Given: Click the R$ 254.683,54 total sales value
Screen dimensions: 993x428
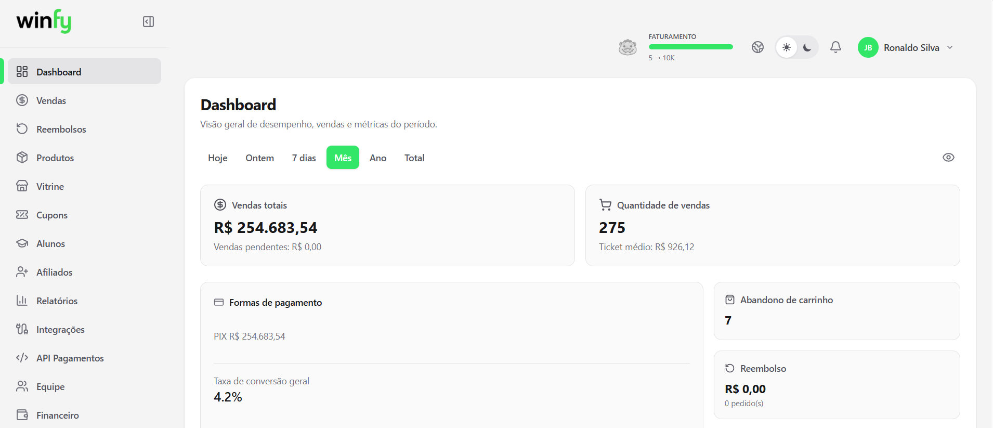Looking at the screenshot, I should [266, 228].
